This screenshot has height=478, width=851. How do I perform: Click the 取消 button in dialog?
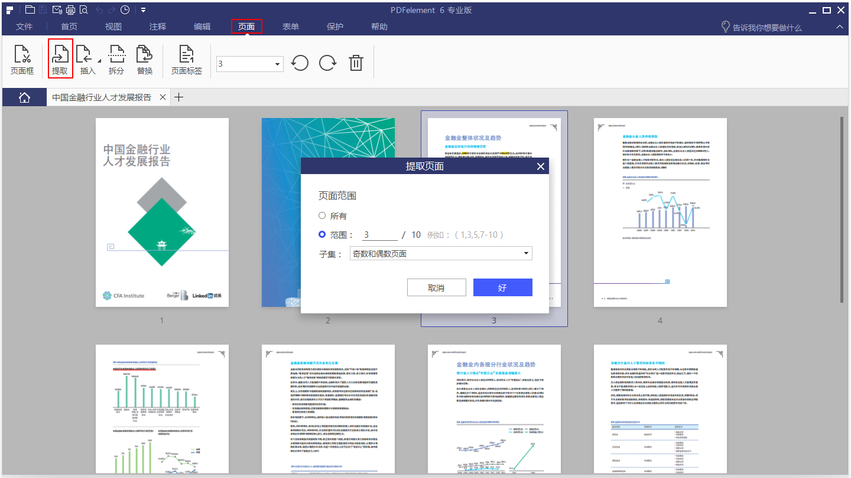[437, 288]
